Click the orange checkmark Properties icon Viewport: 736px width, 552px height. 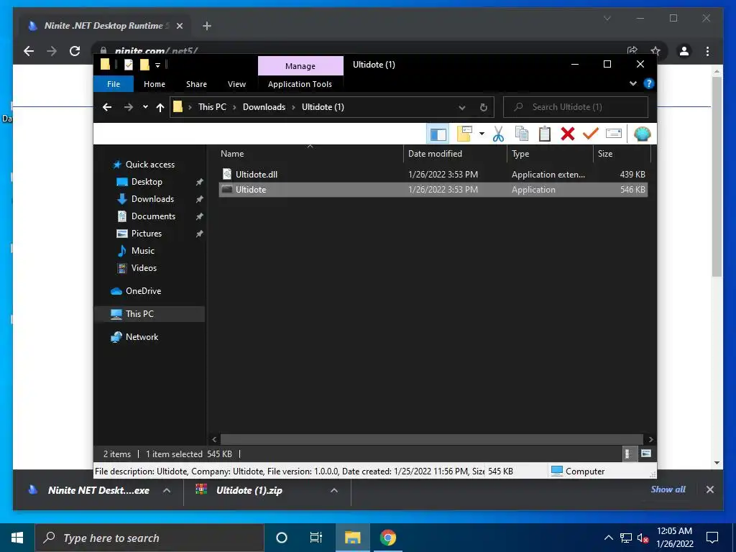(x=591, y=134)
